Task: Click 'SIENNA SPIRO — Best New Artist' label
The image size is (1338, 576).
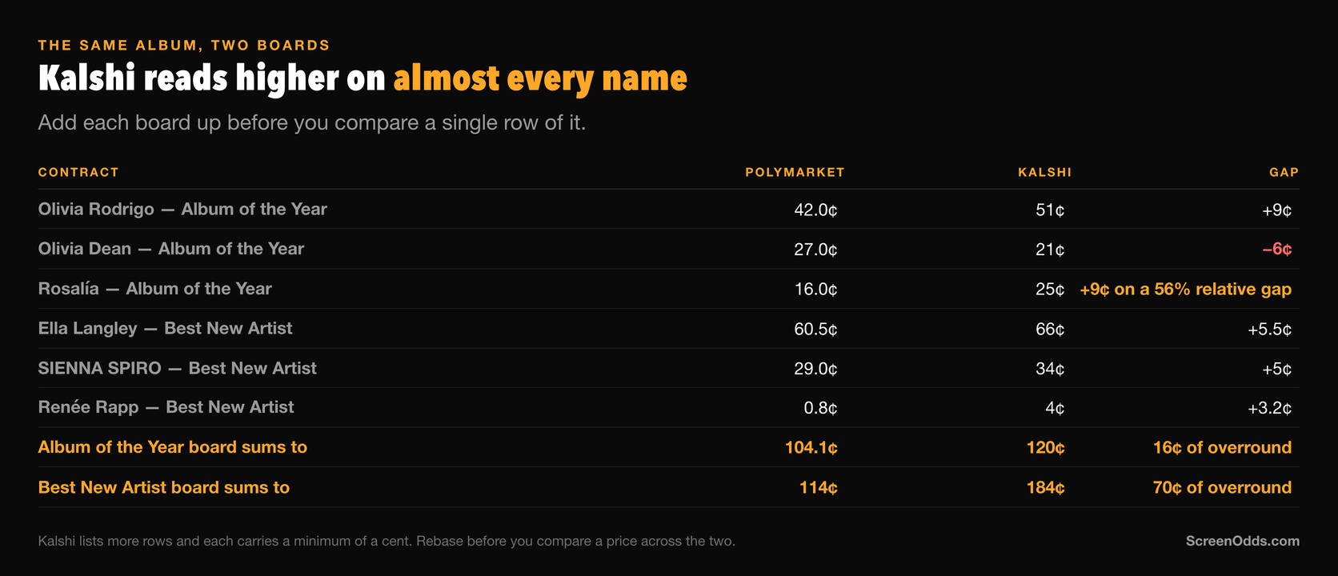Action: point(178,368)
